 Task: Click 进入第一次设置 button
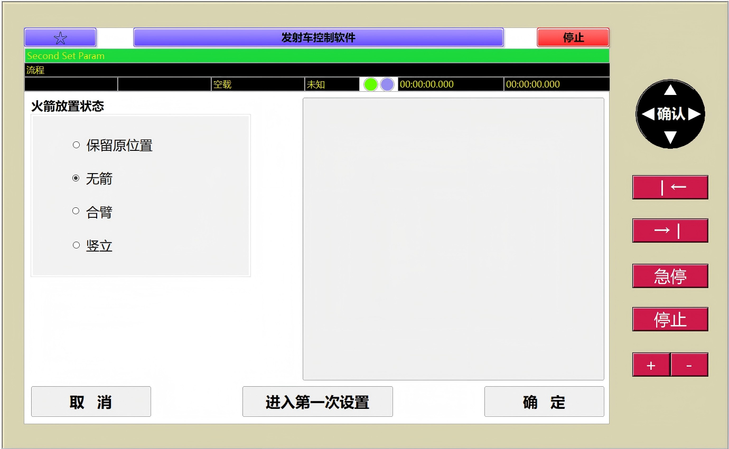(x=317, y=402)
